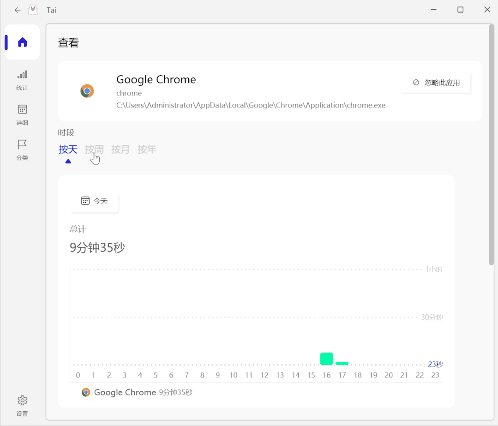Maximize the Tai window
Viewport: 498px width, 426px height.
point(460,10)
